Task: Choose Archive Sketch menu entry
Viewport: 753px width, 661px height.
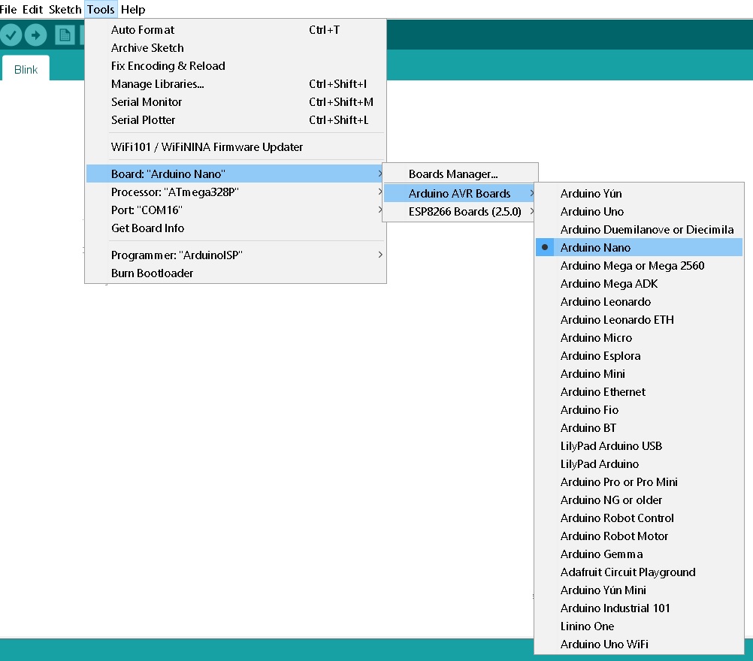Action: coord(235,48)
